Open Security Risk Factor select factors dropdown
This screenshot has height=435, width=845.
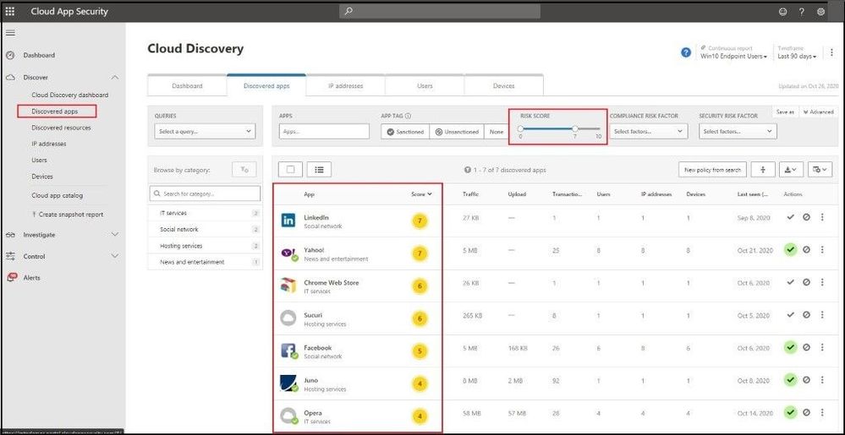(x=738, y=132)
